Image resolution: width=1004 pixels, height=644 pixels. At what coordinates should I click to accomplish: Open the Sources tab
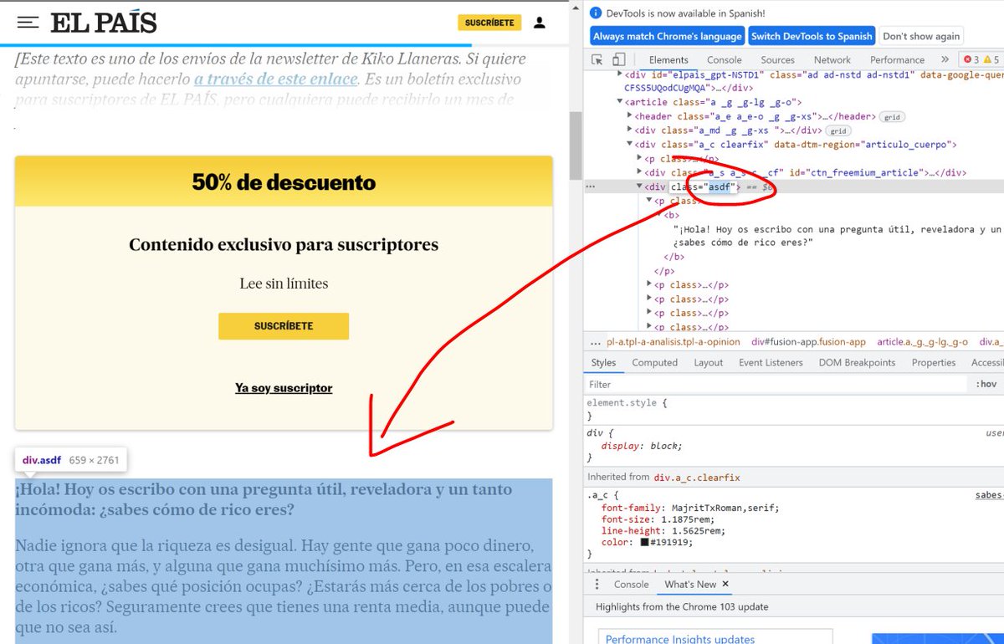click(777, 59)
